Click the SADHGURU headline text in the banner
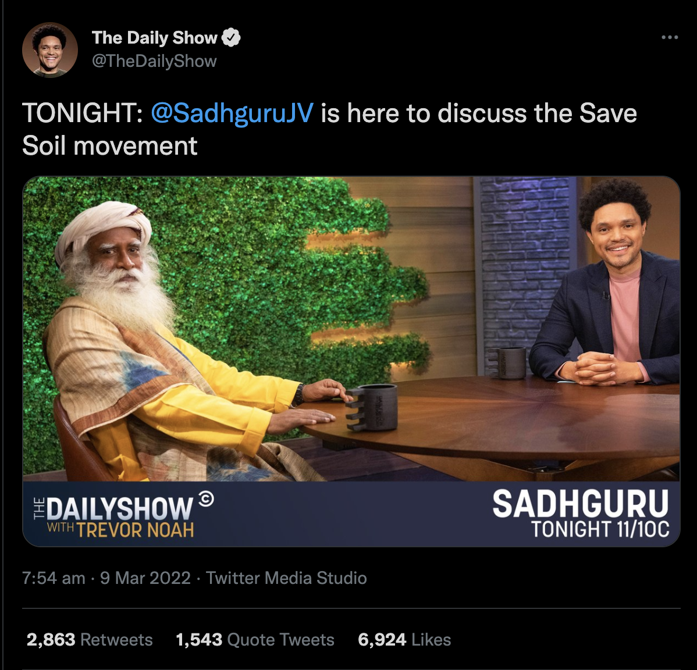This screenshot has width=697, height=670. point(581,504)
